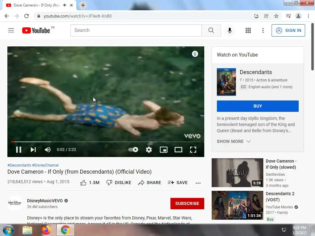Mute tab audio speaker icon
Image resolution: width=315 pixels, height=236 pixels.
(65, 5)
